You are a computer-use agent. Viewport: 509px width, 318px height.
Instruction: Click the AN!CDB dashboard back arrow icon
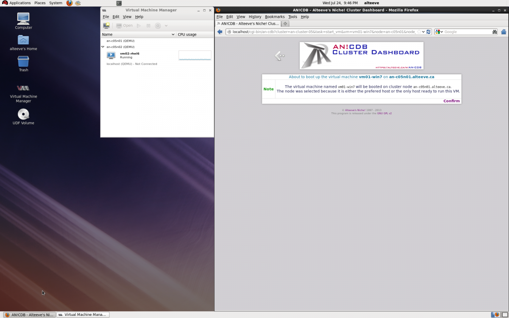(279, 56)
